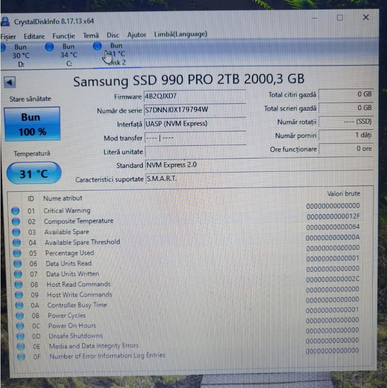Click the Număr porniri value 1 dăți
Viewport: 387px width, 388px height.
click(346, 135)
